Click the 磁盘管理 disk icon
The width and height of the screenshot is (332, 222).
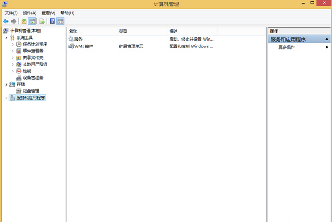click(18, 91)
